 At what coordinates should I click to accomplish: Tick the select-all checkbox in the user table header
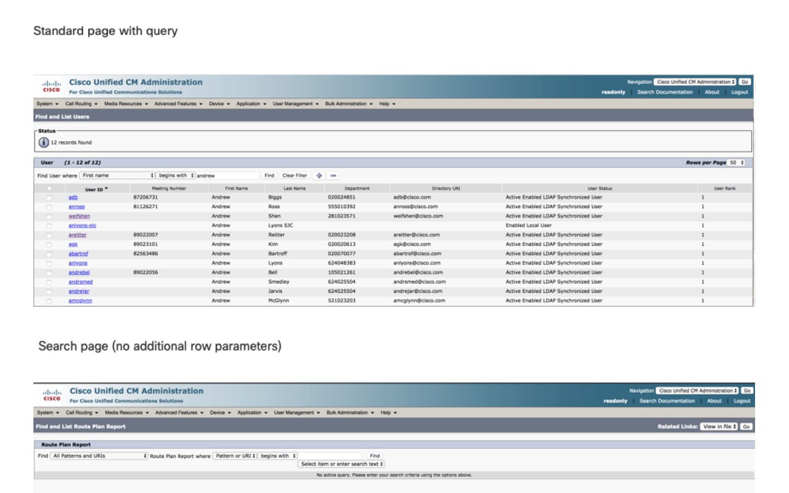coord(49,188)
